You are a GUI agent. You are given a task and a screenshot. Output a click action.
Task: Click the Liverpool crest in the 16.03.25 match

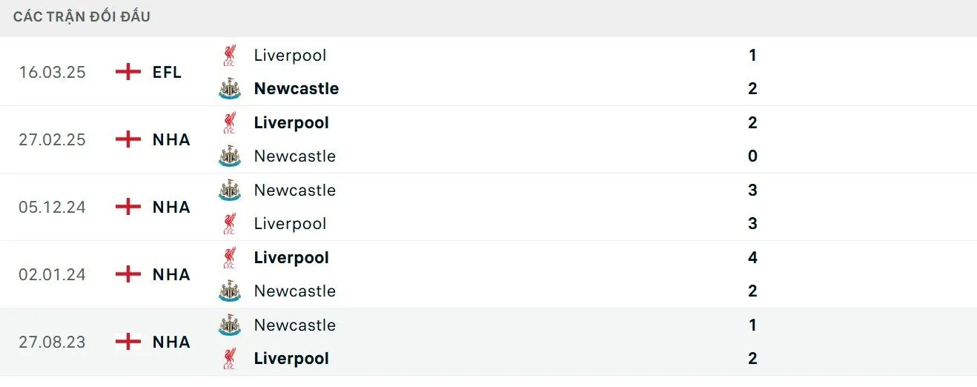tap(230, 56)
